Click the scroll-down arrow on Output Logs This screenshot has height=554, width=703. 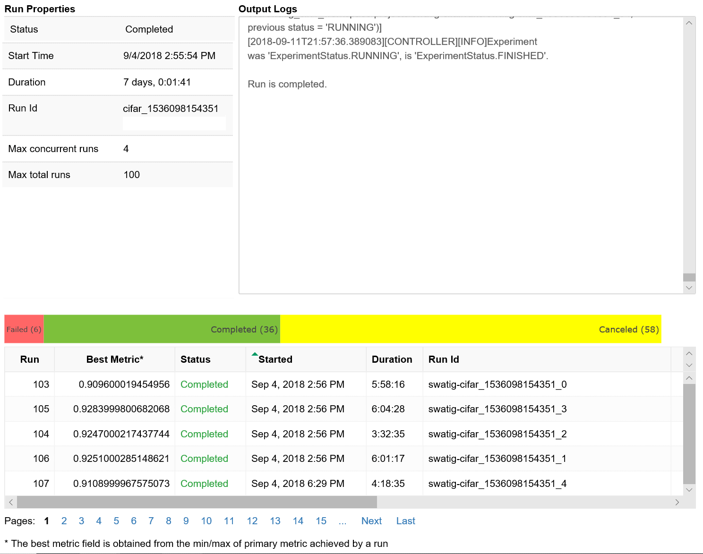pyautogui.click(x=689, y=288)
